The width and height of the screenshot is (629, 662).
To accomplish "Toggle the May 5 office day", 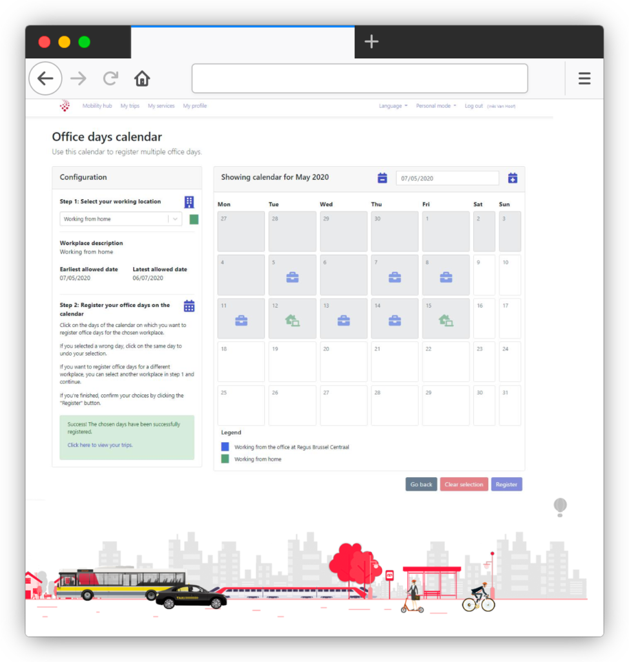I will point(292,275).
